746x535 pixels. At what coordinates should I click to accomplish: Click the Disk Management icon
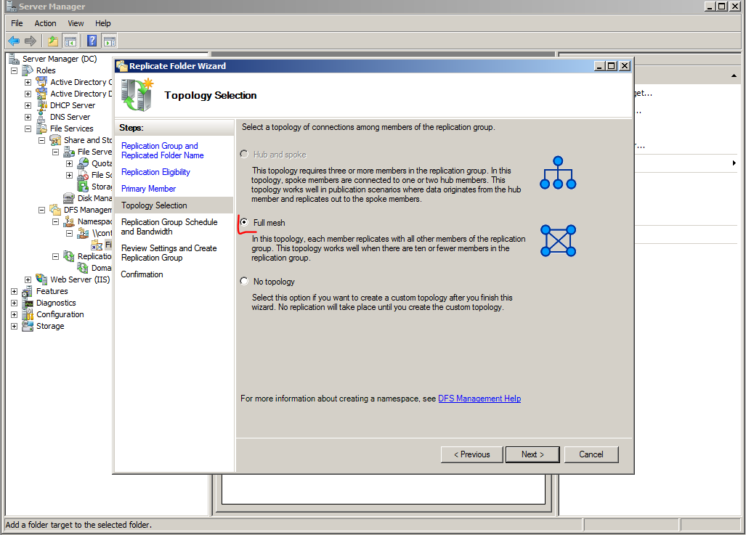coord(69,198)
